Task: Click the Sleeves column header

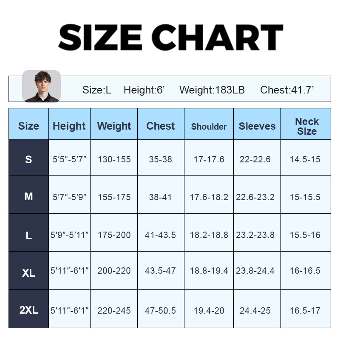Action: [x=257, y=126]
